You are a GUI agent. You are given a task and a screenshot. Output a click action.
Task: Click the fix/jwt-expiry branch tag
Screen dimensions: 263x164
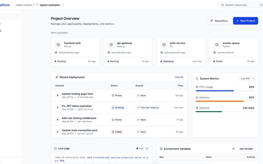tap(148, 108)
